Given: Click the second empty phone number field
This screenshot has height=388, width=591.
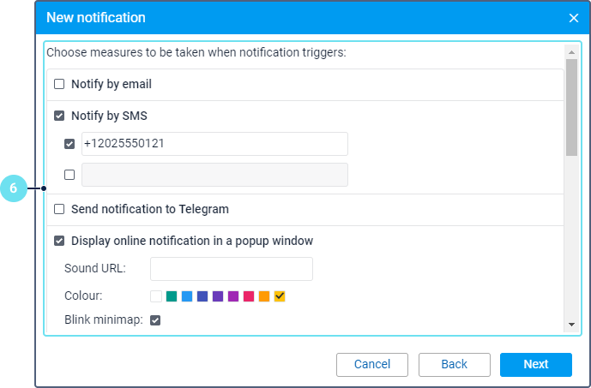Looking at the screenshot, I should (x=214, y=175).
